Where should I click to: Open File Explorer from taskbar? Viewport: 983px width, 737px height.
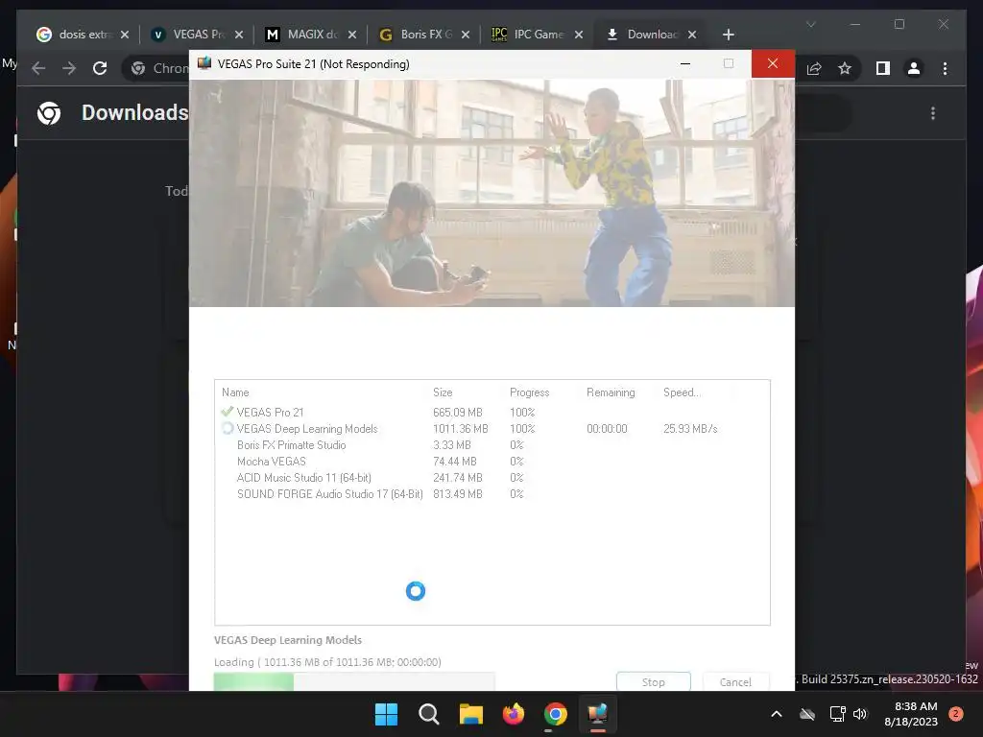click(470, 714)
